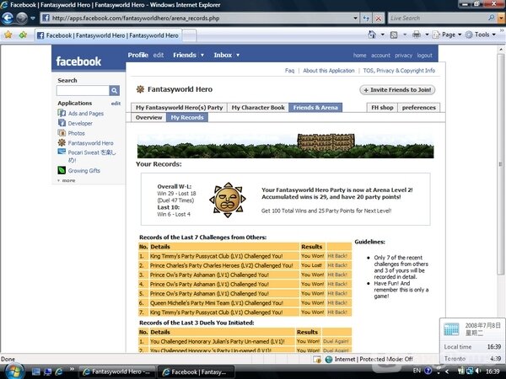
Task: Click the Facebook search text field
Action: click(82, 90)
